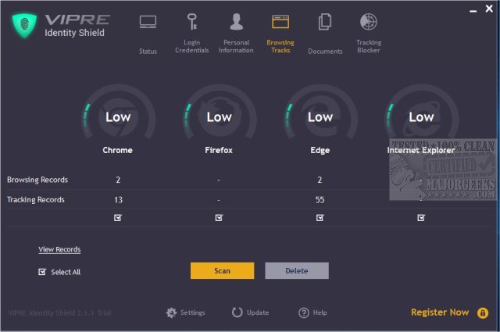Open the Login Credentials key icon
The height and width of the screenshot is (332, 500).
[191, 22]
